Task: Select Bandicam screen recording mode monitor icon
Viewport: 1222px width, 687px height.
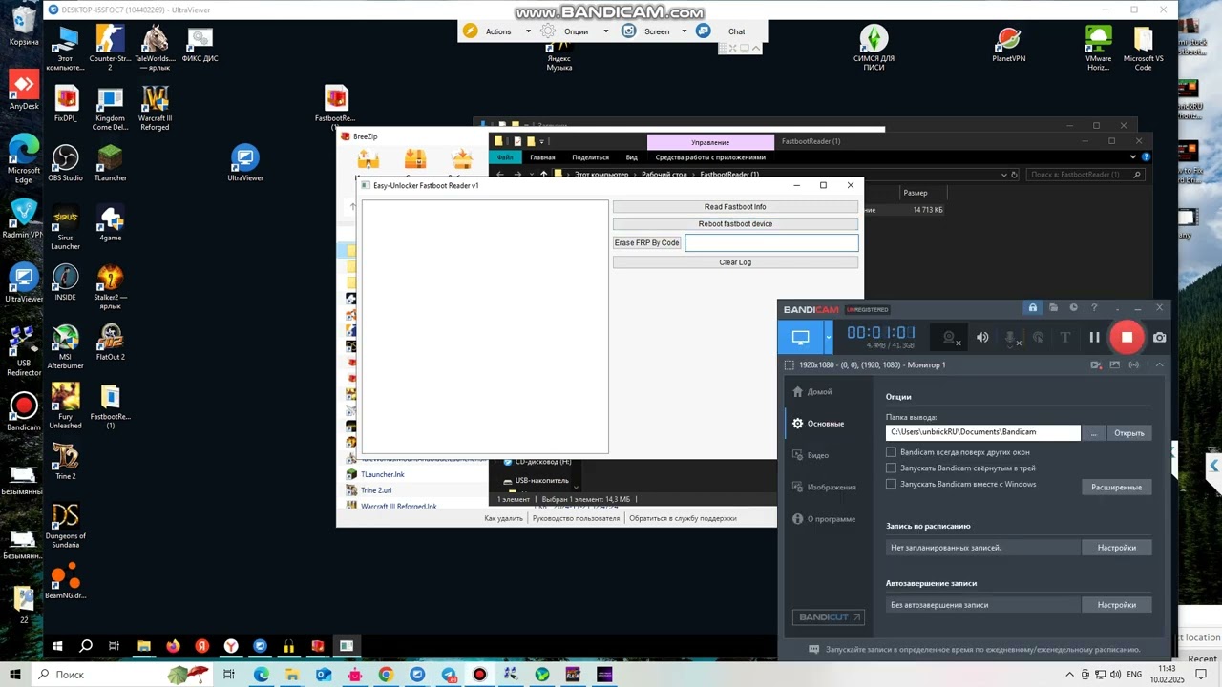Action: (x=800, y=337)
